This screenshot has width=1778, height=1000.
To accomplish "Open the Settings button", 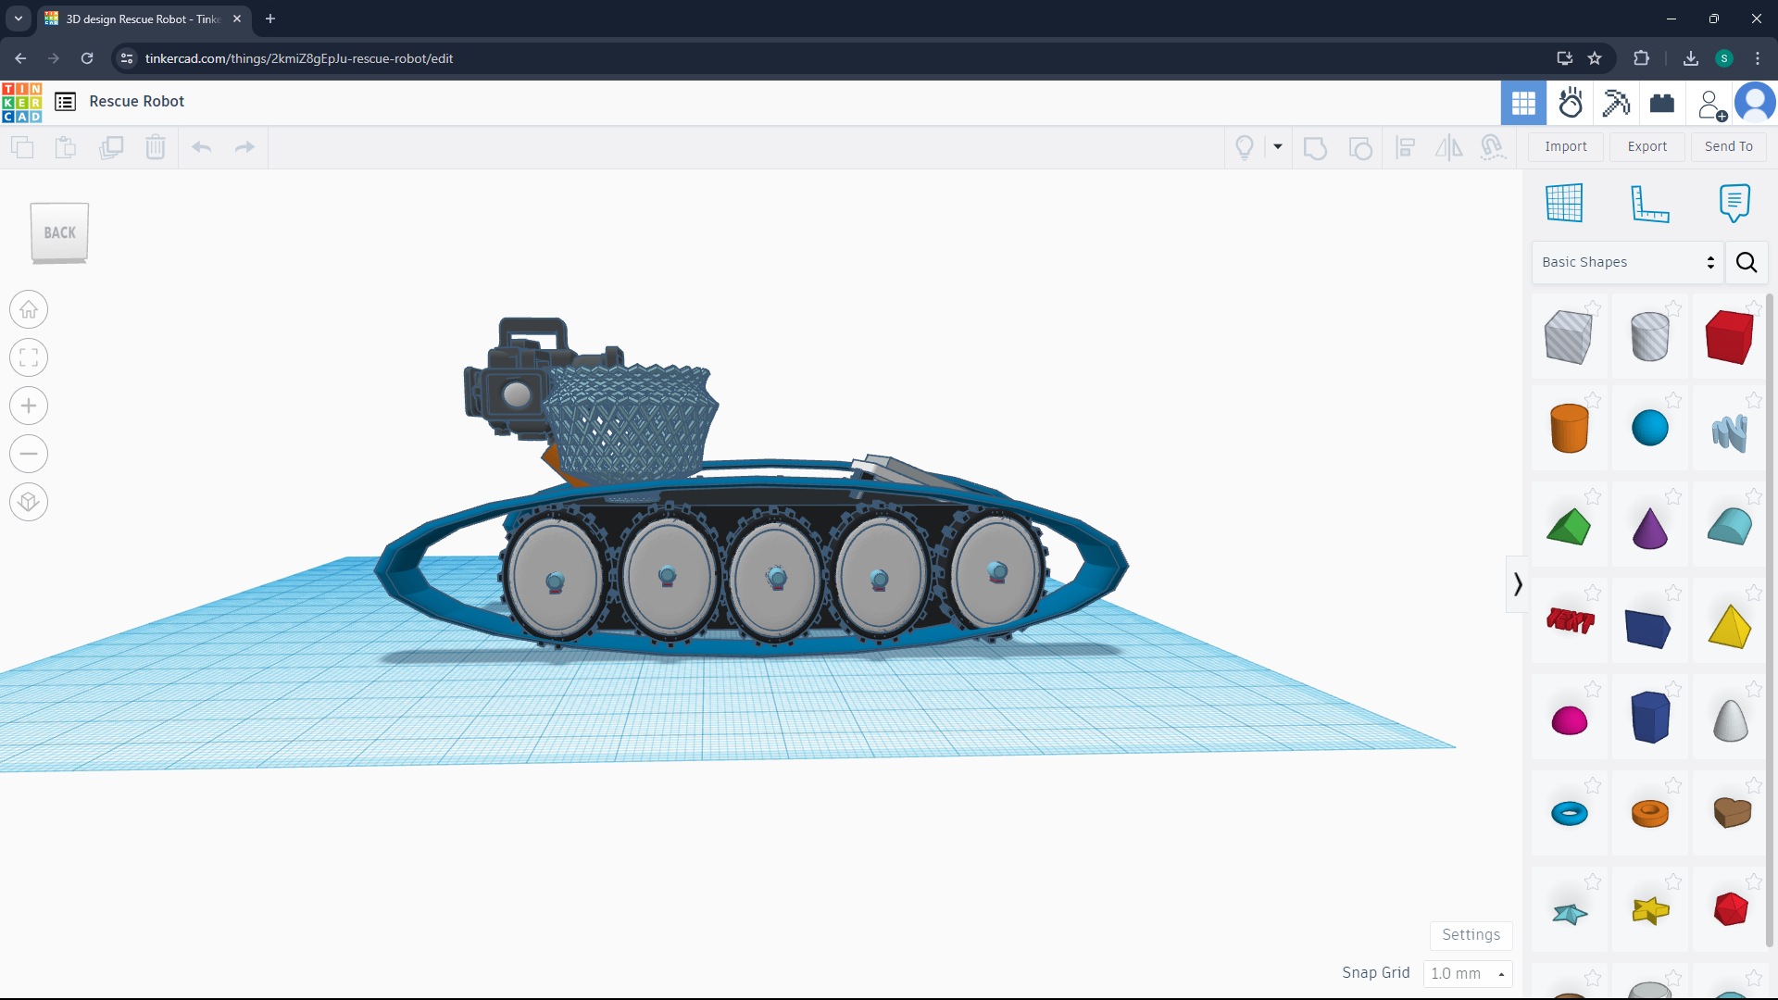I will (x=1471, y=934).
